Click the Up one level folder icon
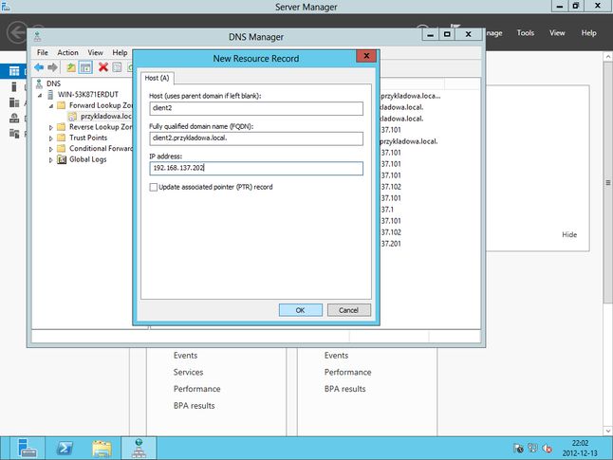This screenshot has height=460, width=613. pyautogui.click(x=71, y=67)
